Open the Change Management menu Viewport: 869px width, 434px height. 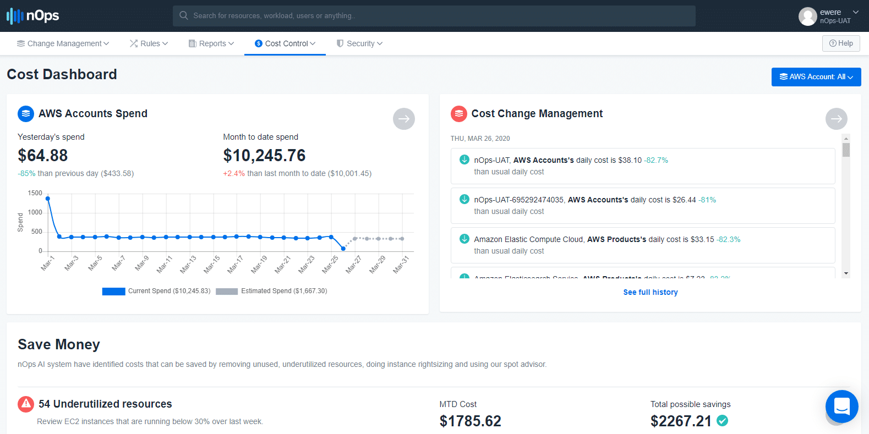[x=63, y=43]
